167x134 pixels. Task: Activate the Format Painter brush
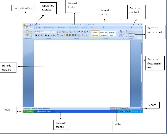point(31,36)
